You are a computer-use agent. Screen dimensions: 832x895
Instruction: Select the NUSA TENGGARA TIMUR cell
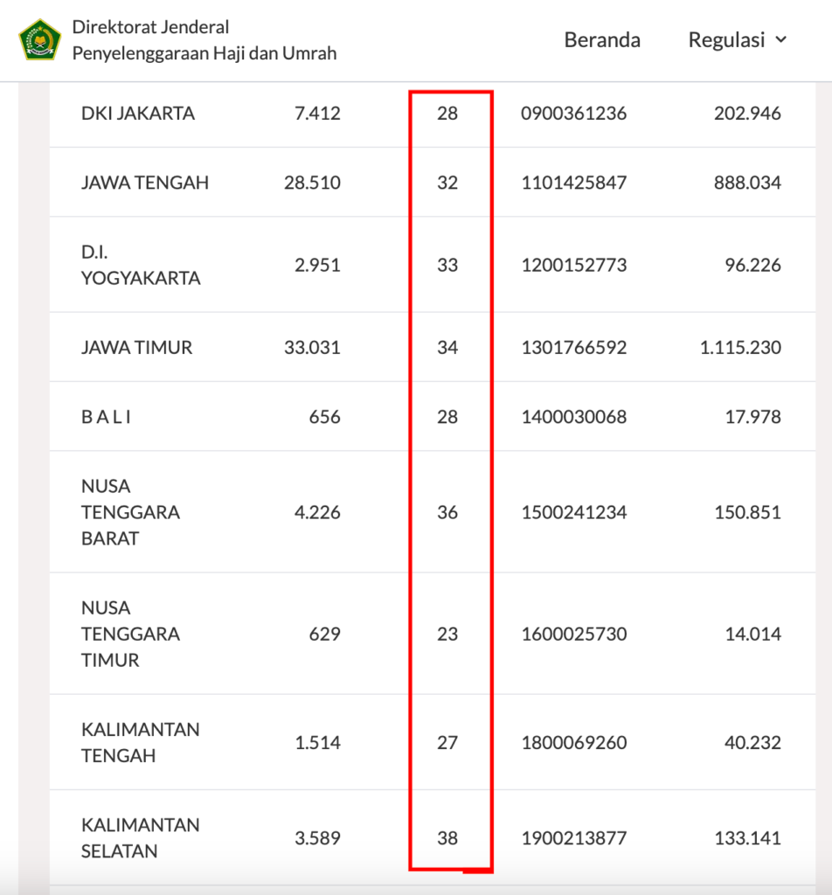[130, 634]
